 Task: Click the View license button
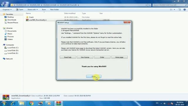(85, 57)
